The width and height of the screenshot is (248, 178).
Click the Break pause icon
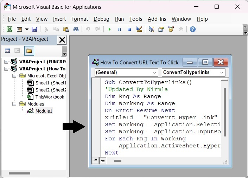coord(119,30)
